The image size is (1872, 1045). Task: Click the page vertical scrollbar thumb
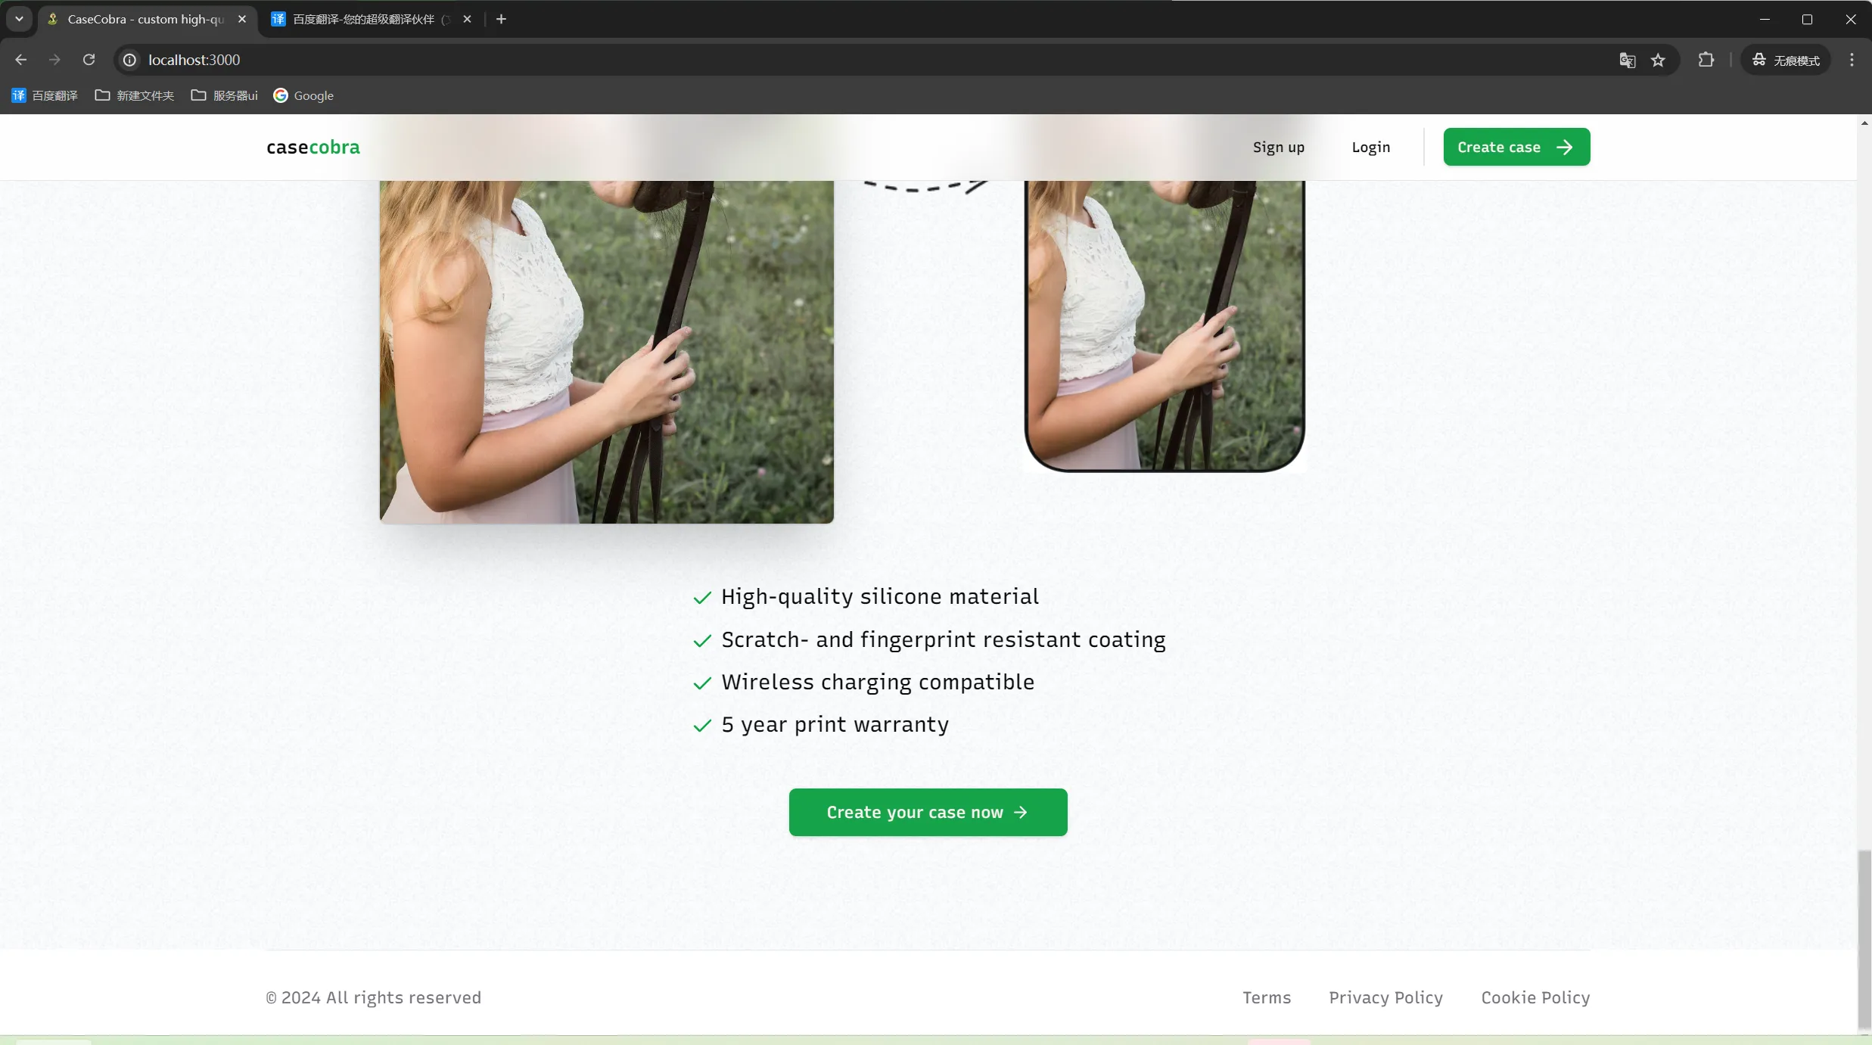click(x=1864, y=940)
